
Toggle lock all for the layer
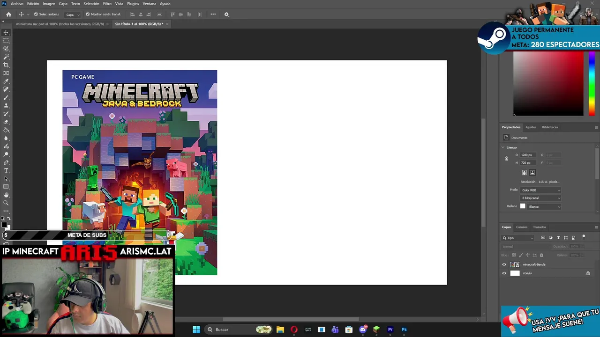tap(541, 255)
